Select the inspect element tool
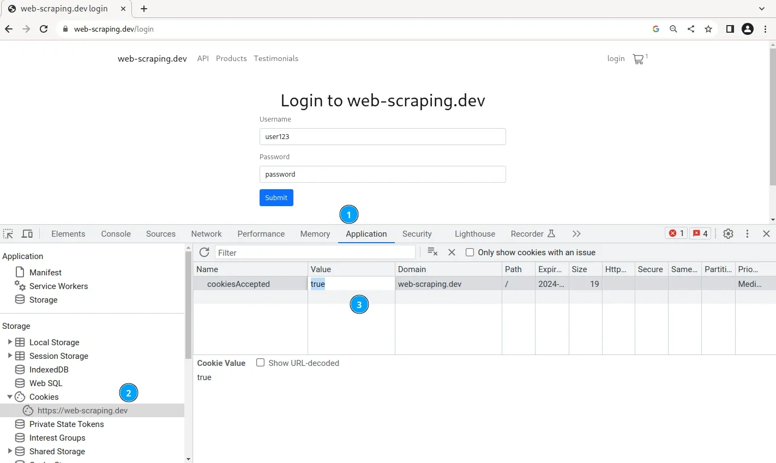 click(x=8, y=233)
